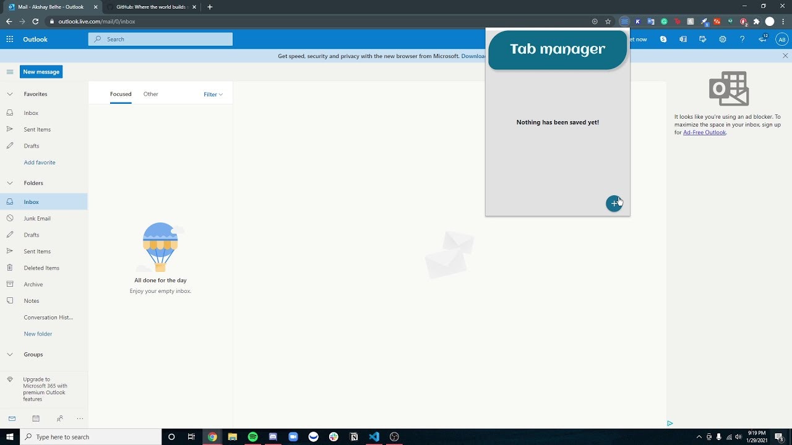
Task: Select the Mail icon in bottom sidebar
Action: (x=12, y=418)
